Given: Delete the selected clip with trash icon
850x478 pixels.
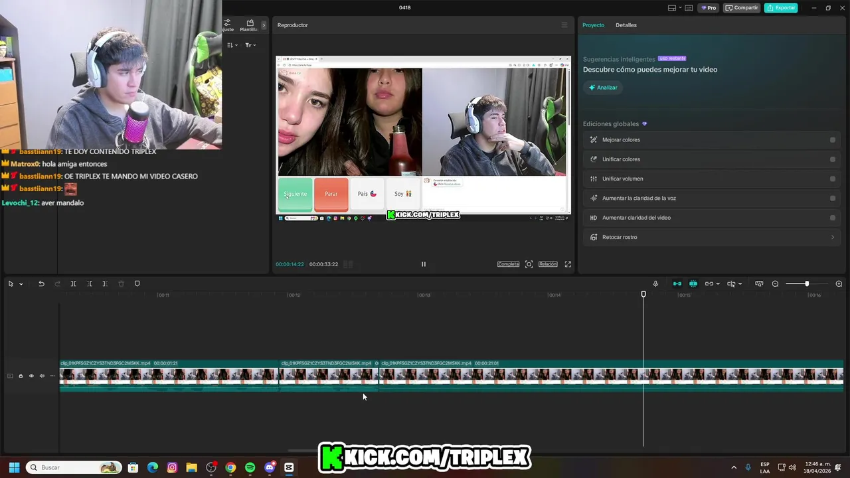Looking at the screenshot, I should (x=121, y=283).
